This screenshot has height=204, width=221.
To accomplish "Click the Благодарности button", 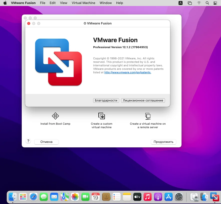I will (106, 101).
